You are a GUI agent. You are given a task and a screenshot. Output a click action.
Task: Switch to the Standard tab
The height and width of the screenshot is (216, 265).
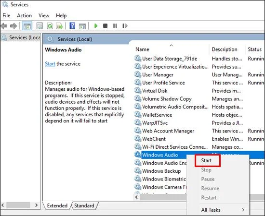pos(84,205)
